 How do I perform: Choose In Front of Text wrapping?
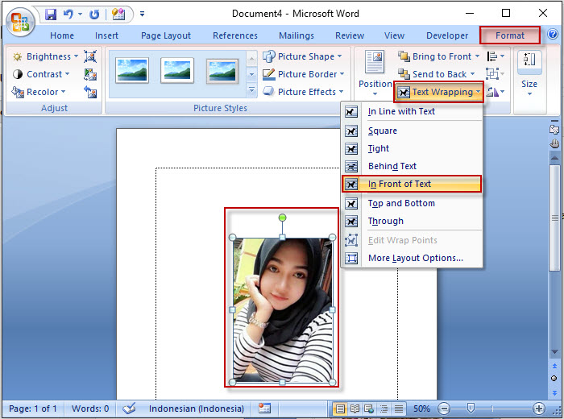pyautogui.click(x=412, y=184)
